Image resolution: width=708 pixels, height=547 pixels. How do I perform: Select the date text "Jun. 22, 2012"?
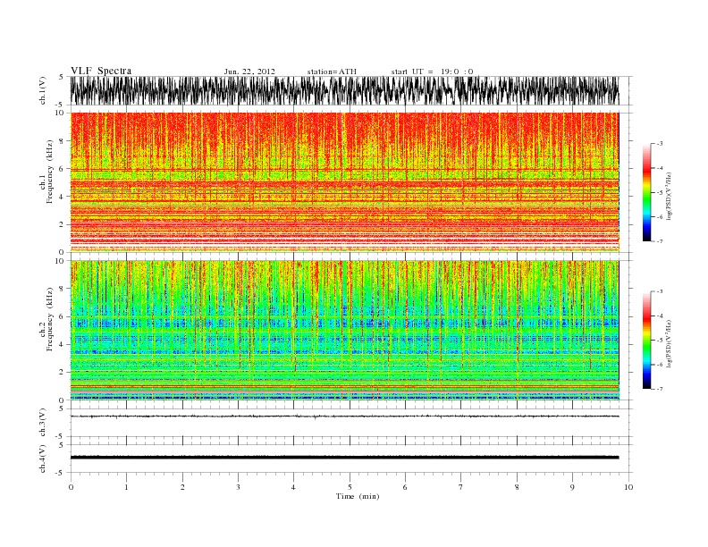coord(249,72)
